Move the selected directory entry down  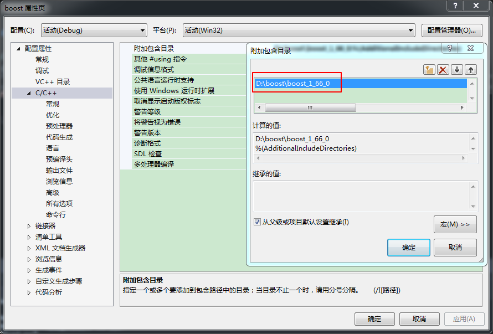click(x=457, y=69)
